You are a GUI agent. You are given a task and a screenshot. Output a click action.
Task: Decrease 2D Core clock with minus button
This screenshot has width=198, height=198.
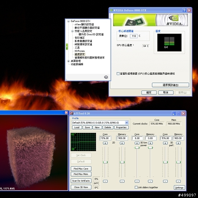click(x=105, y=181)
